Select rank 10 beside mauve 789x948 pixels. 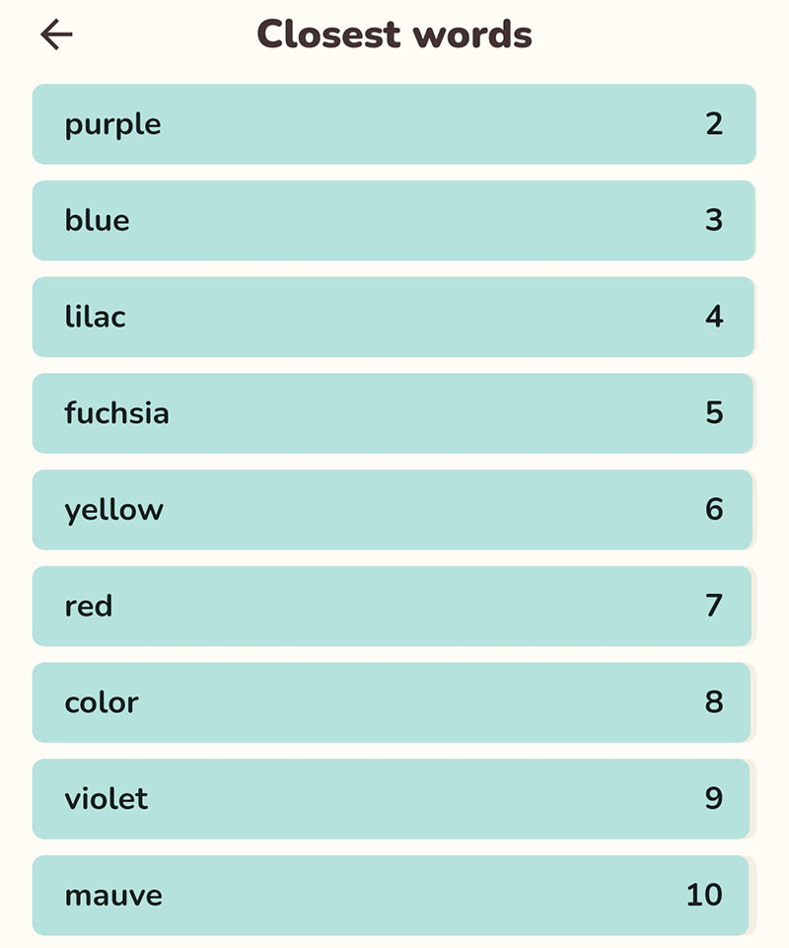[704, 895]
